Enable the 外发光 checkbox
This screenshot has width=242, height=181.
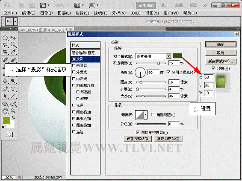coord(74,72)
